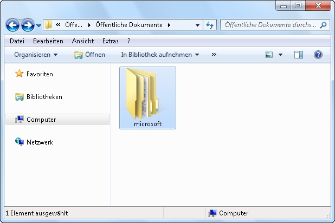
Task: Click the Back navigation arrow
Action: tap(13, 25)
